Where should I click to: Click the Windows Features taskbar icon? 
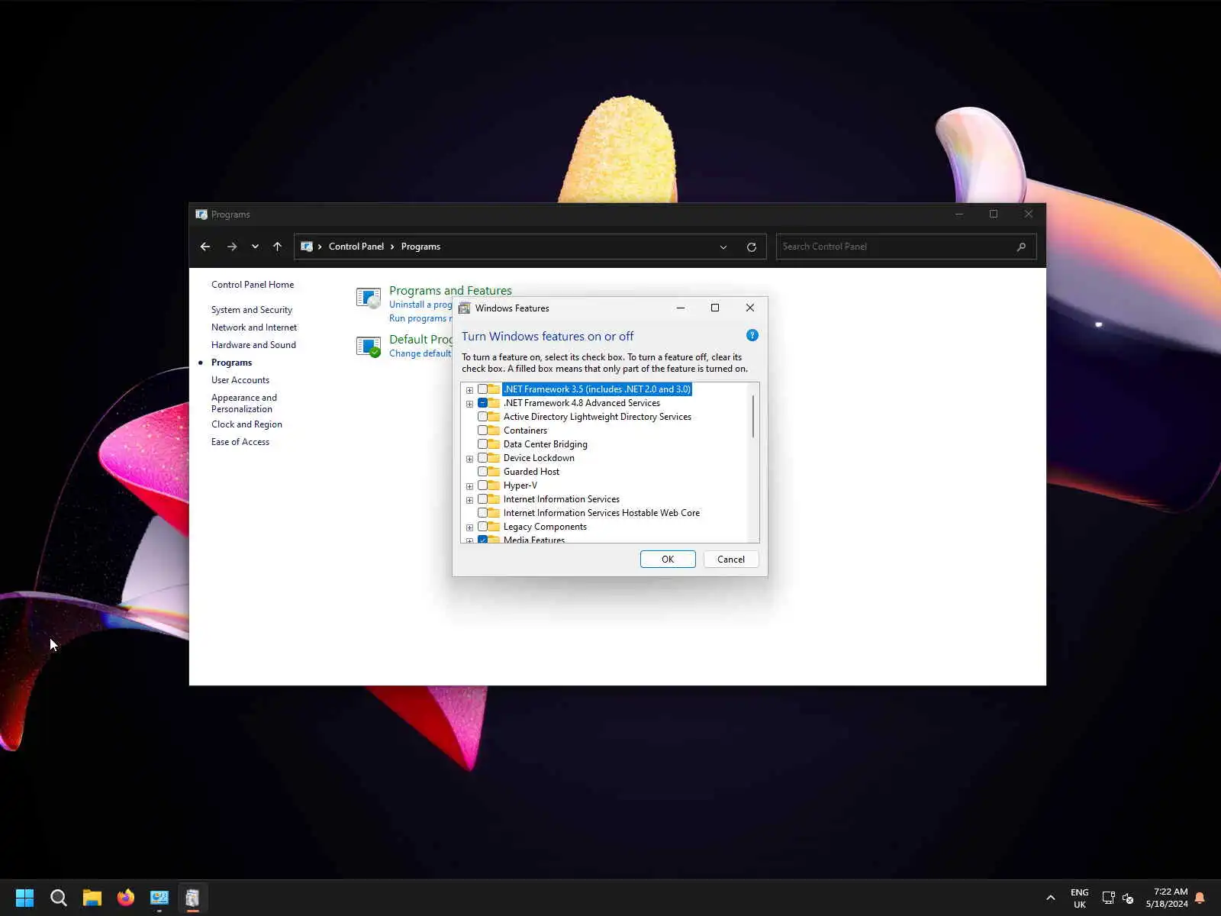pyautogui.click(x=193, y=898)
